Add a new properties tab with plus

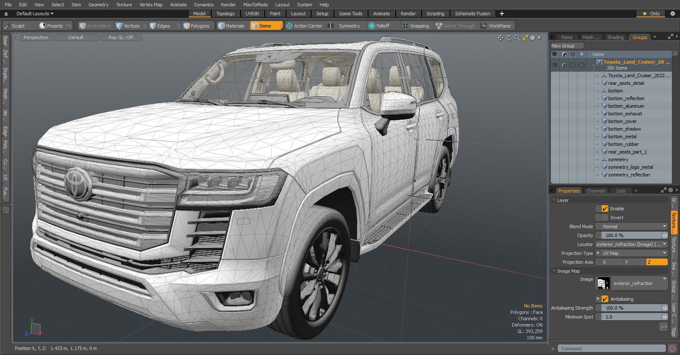click(x=636, y=191)
